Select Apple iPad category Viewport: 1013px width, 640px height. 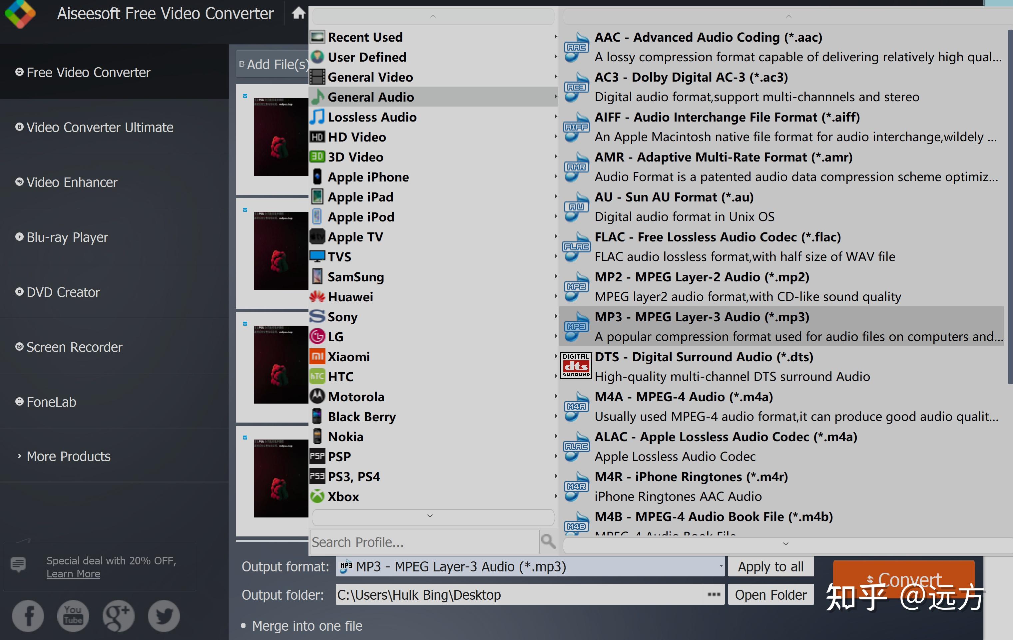433,197
